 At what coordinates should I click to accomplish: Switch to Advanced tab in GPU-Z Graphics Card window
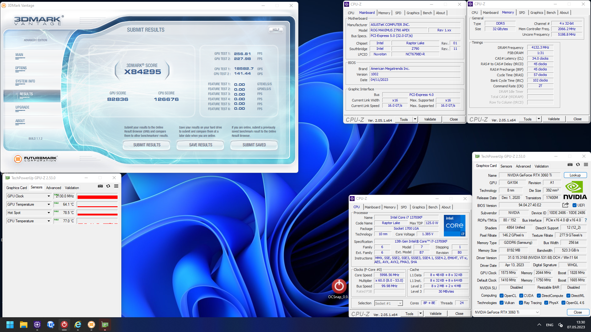pos(523,166)
